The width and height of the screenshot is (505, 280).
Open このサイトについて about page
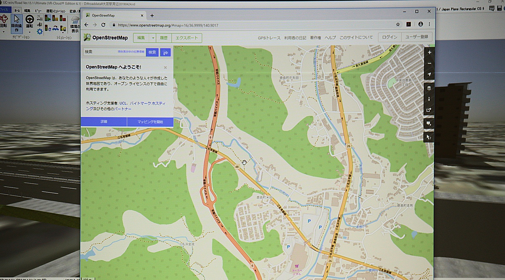point(356,37)
